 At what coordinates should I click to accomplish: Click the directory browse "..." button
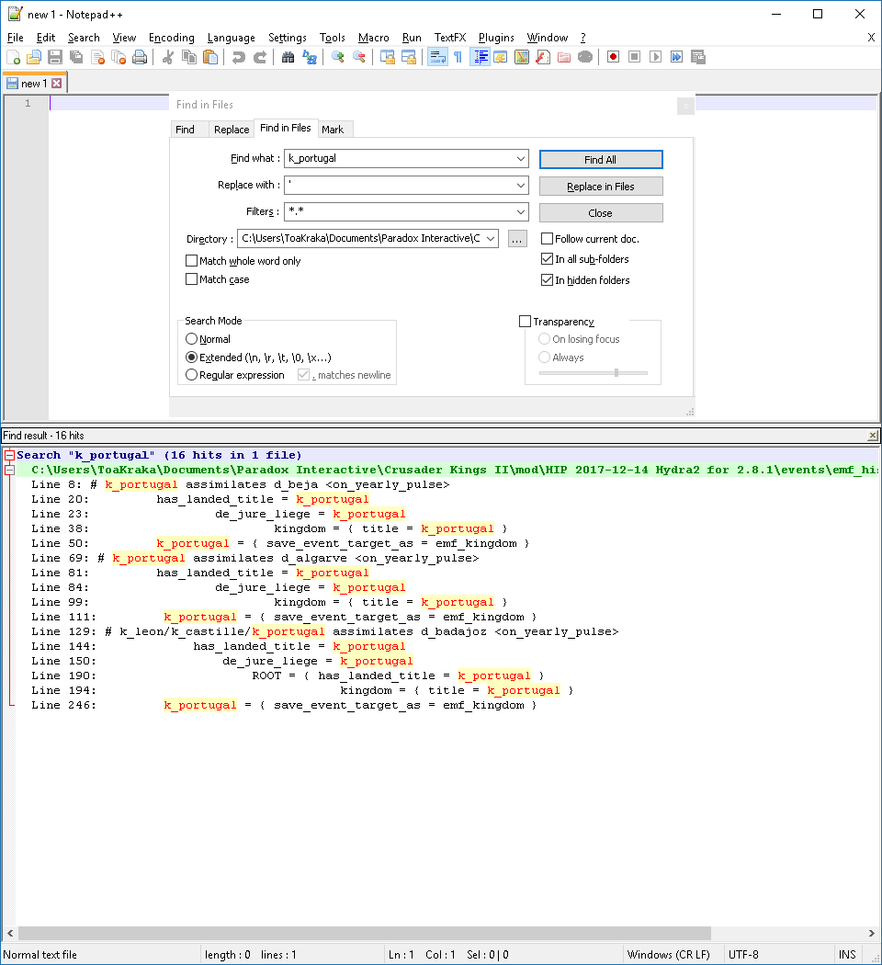pyautogui.click(x=517, y=239)
